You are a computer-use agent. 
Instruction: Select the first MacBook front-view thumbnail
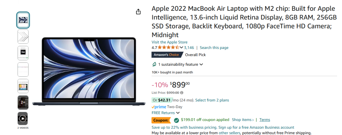(x=23, y=20)
